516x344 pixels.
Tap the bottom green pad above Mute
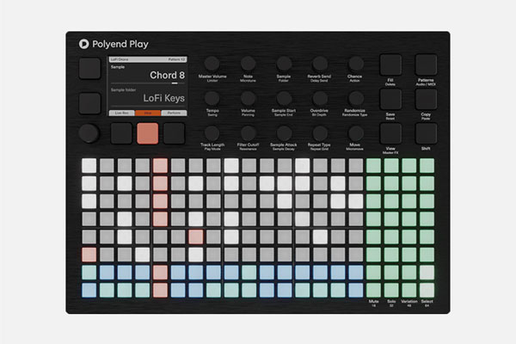pos(373,290)
